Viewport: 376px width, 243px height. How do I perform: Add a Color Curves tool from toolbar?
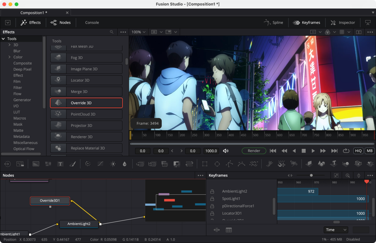pos(100,164)
